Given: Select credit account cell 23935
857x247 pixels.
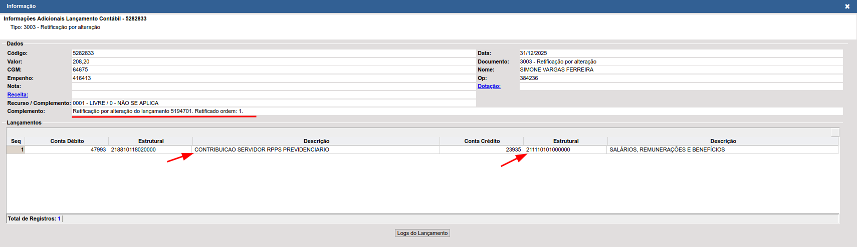Looking at the screenshot, I should 482,149.
